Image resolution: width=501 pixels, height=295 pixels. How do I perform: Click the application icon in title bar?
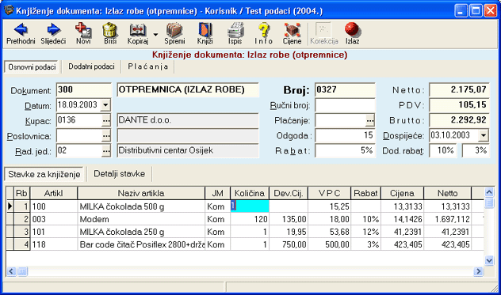click(x=9, y=10)
